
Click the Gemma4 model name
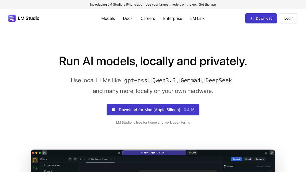tap(190, 81)
